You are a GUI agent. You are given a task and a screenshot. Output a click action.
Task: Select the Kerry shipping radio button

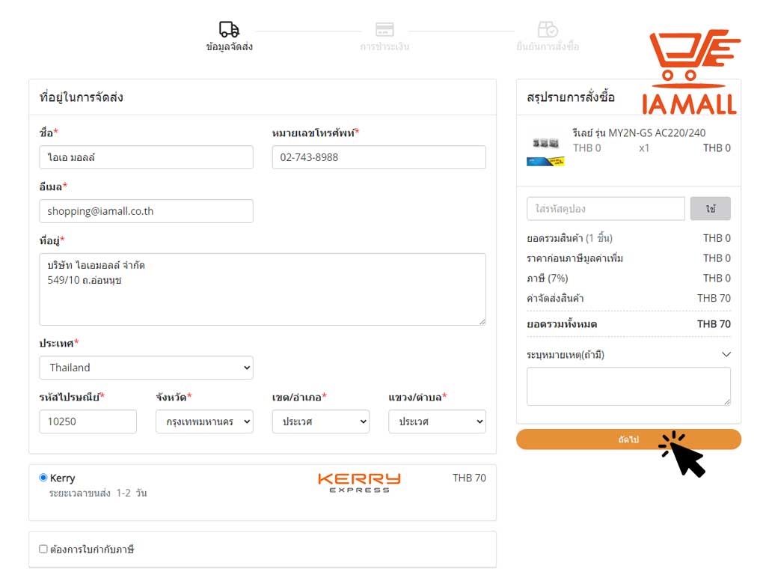click(x=43, y=478)
